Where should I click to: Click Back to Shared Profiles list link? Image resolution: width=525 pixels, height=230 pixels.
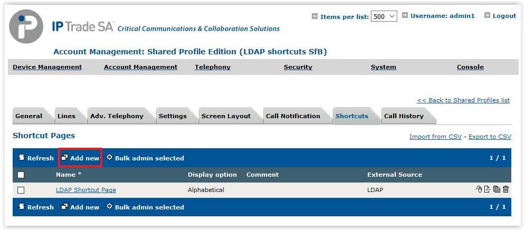coord(463,100)
